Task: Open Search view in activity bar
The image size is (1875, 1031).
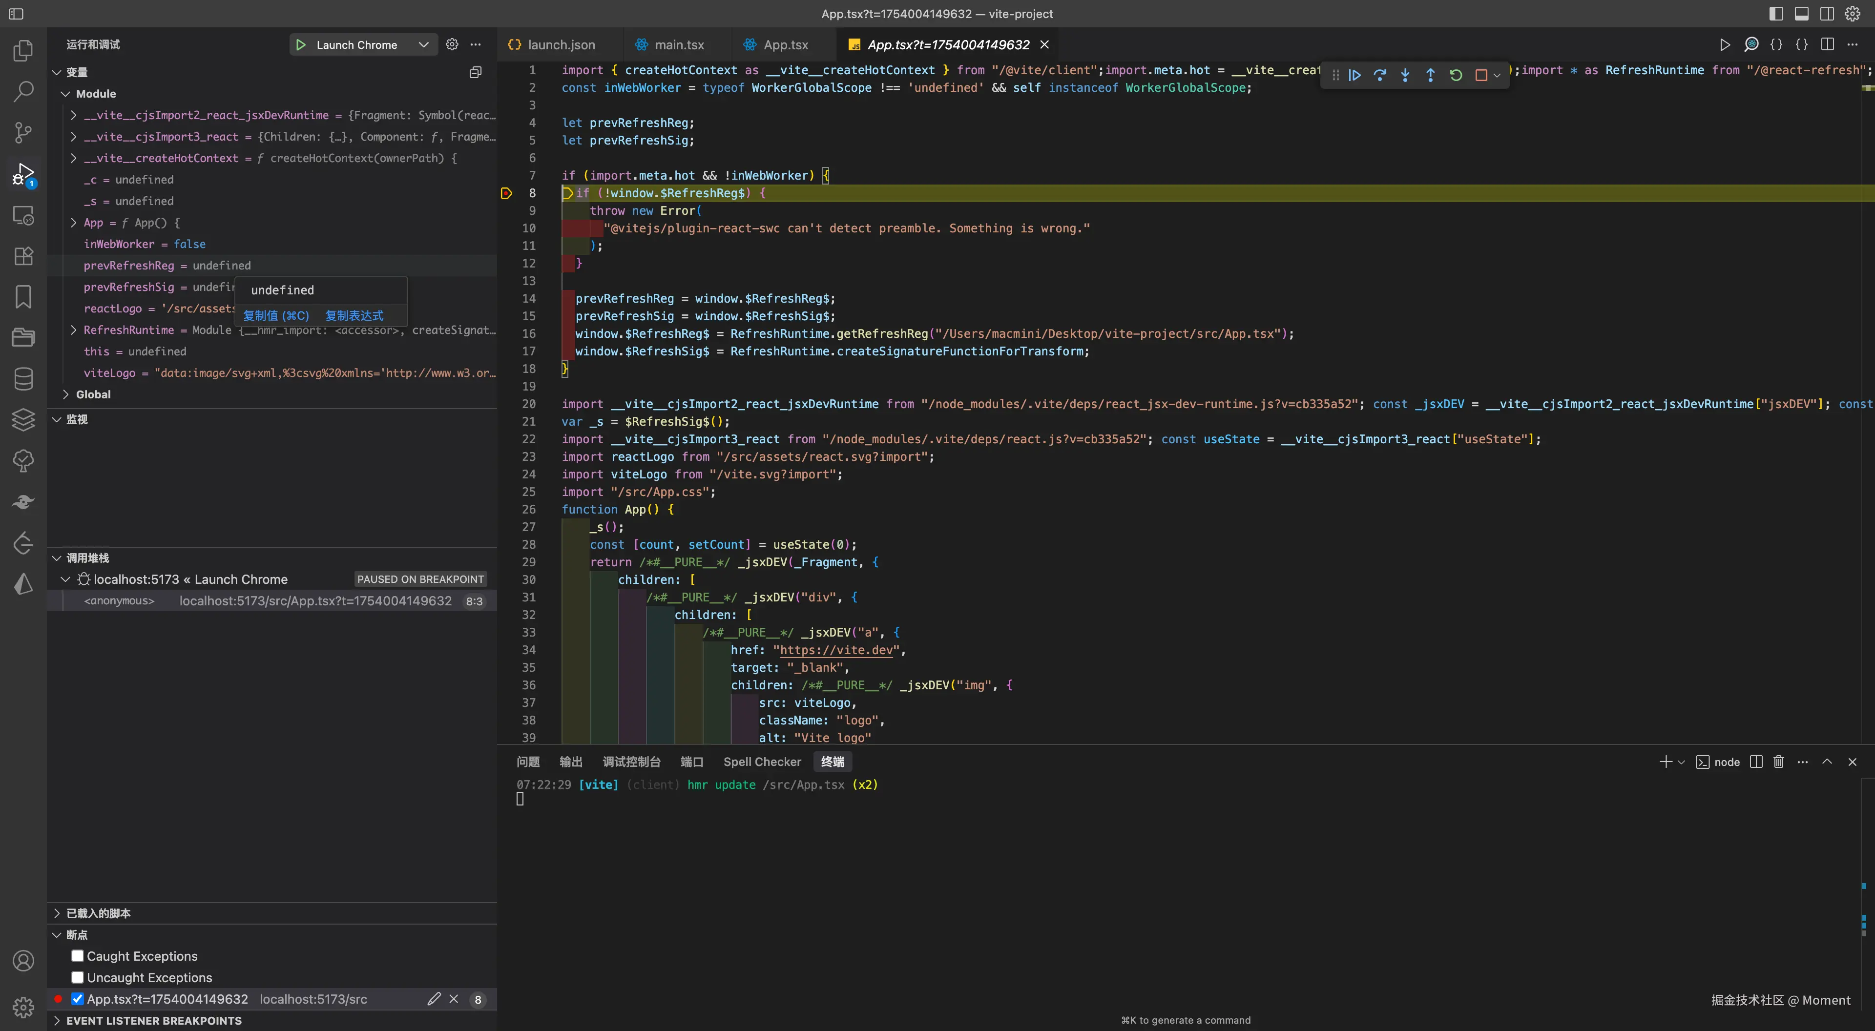Action: [x=23, y=92]
